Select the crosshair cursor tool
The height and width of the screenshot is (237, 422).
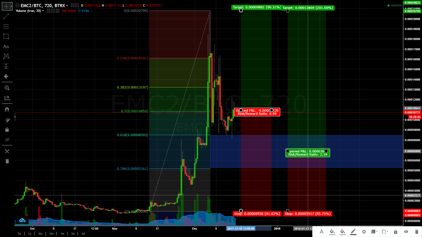pos(6,6)
